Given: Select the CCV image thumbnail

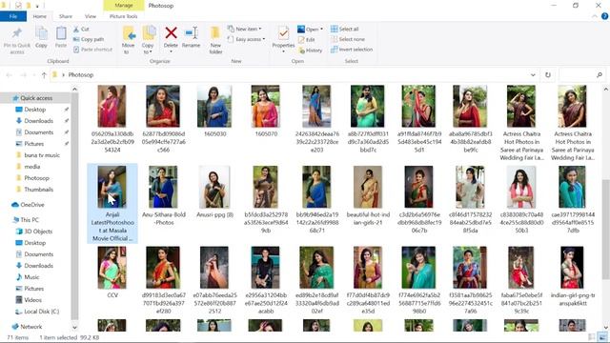Looking at the screenshot, I should coord(112,268).
